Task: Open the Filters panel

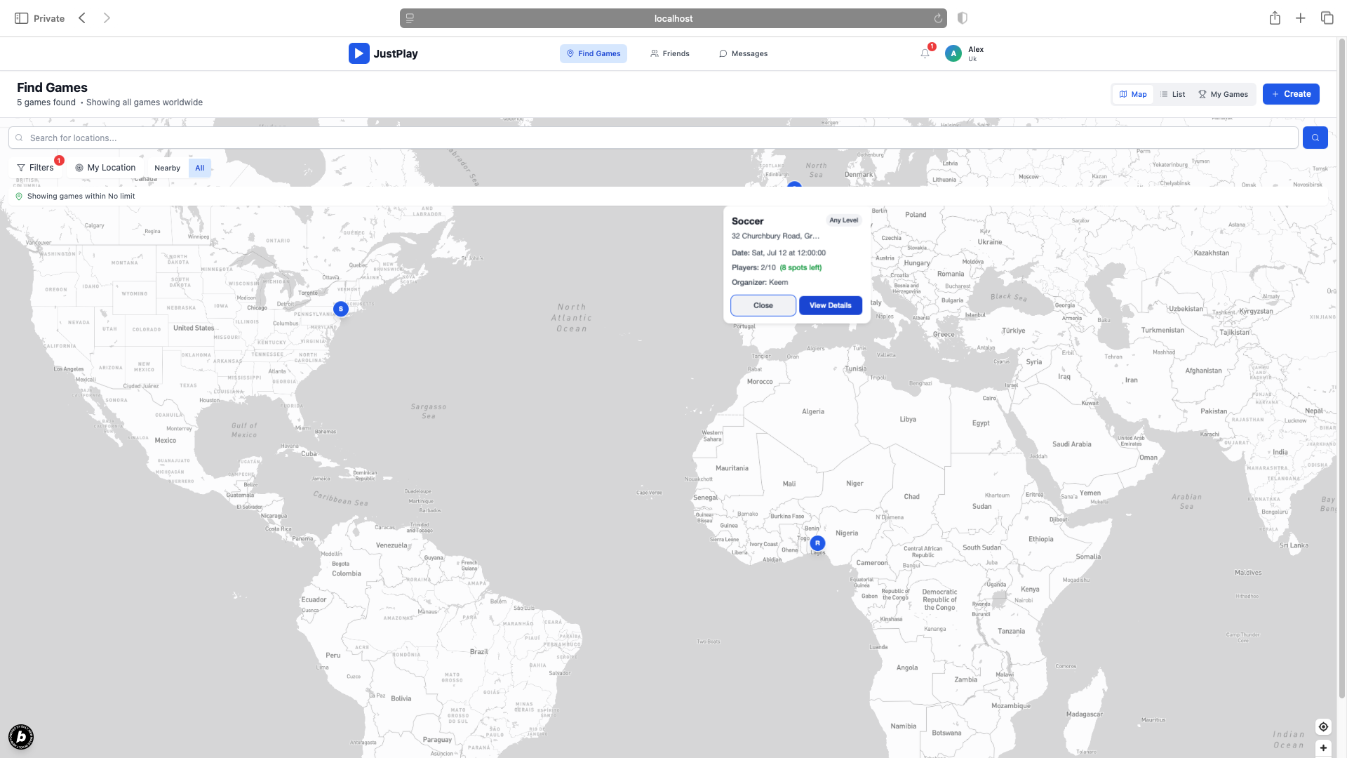Action: pyautogui.click(x=36, y=168)
